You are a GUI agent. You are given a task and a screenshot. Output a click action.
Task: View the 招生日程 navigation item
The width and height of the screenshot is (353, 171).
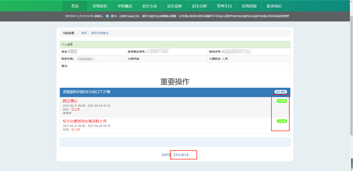(199, 6)
